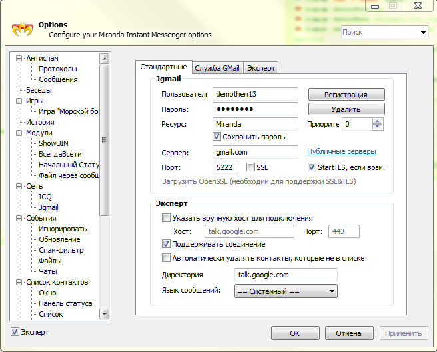The image size is (437, 352).
Task: Switch to the Стандартные tab
Action: 163,67
